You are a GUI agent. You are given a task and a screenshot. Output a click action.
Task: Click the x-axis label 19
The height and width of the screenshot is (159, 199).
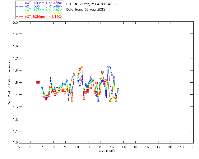tap(182, 147)
